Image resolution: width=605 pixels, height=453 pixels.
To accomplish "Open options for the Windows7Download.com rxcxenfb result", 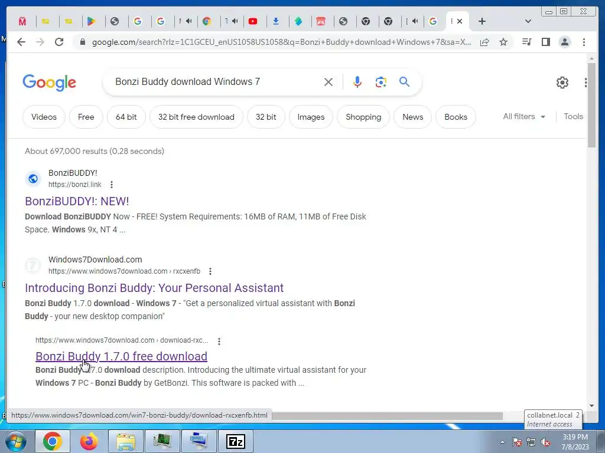I will [x=210, y=271].
